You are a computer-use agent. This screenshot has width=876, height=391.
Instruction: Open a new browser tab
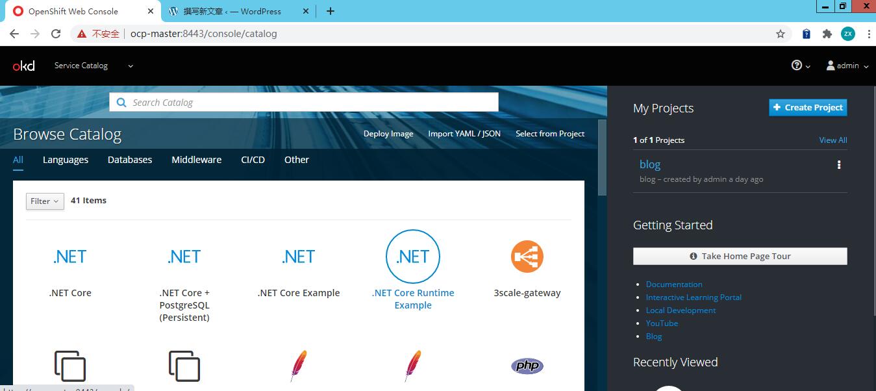(x=330, y=11)
